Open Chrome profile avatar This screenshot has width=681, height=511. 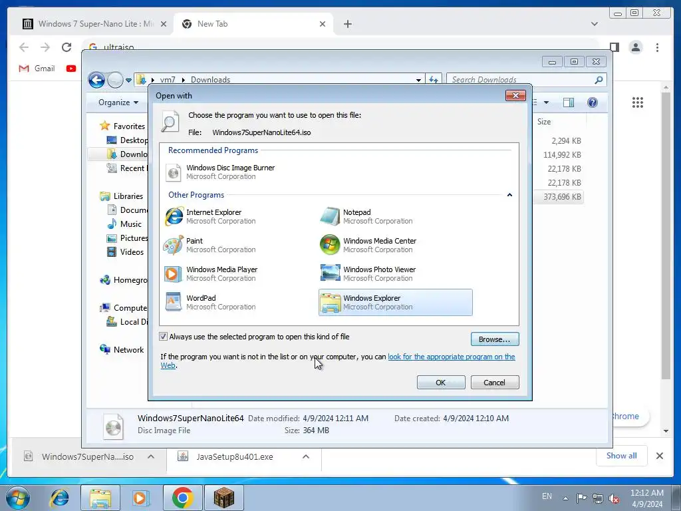[x=635, y=47]
